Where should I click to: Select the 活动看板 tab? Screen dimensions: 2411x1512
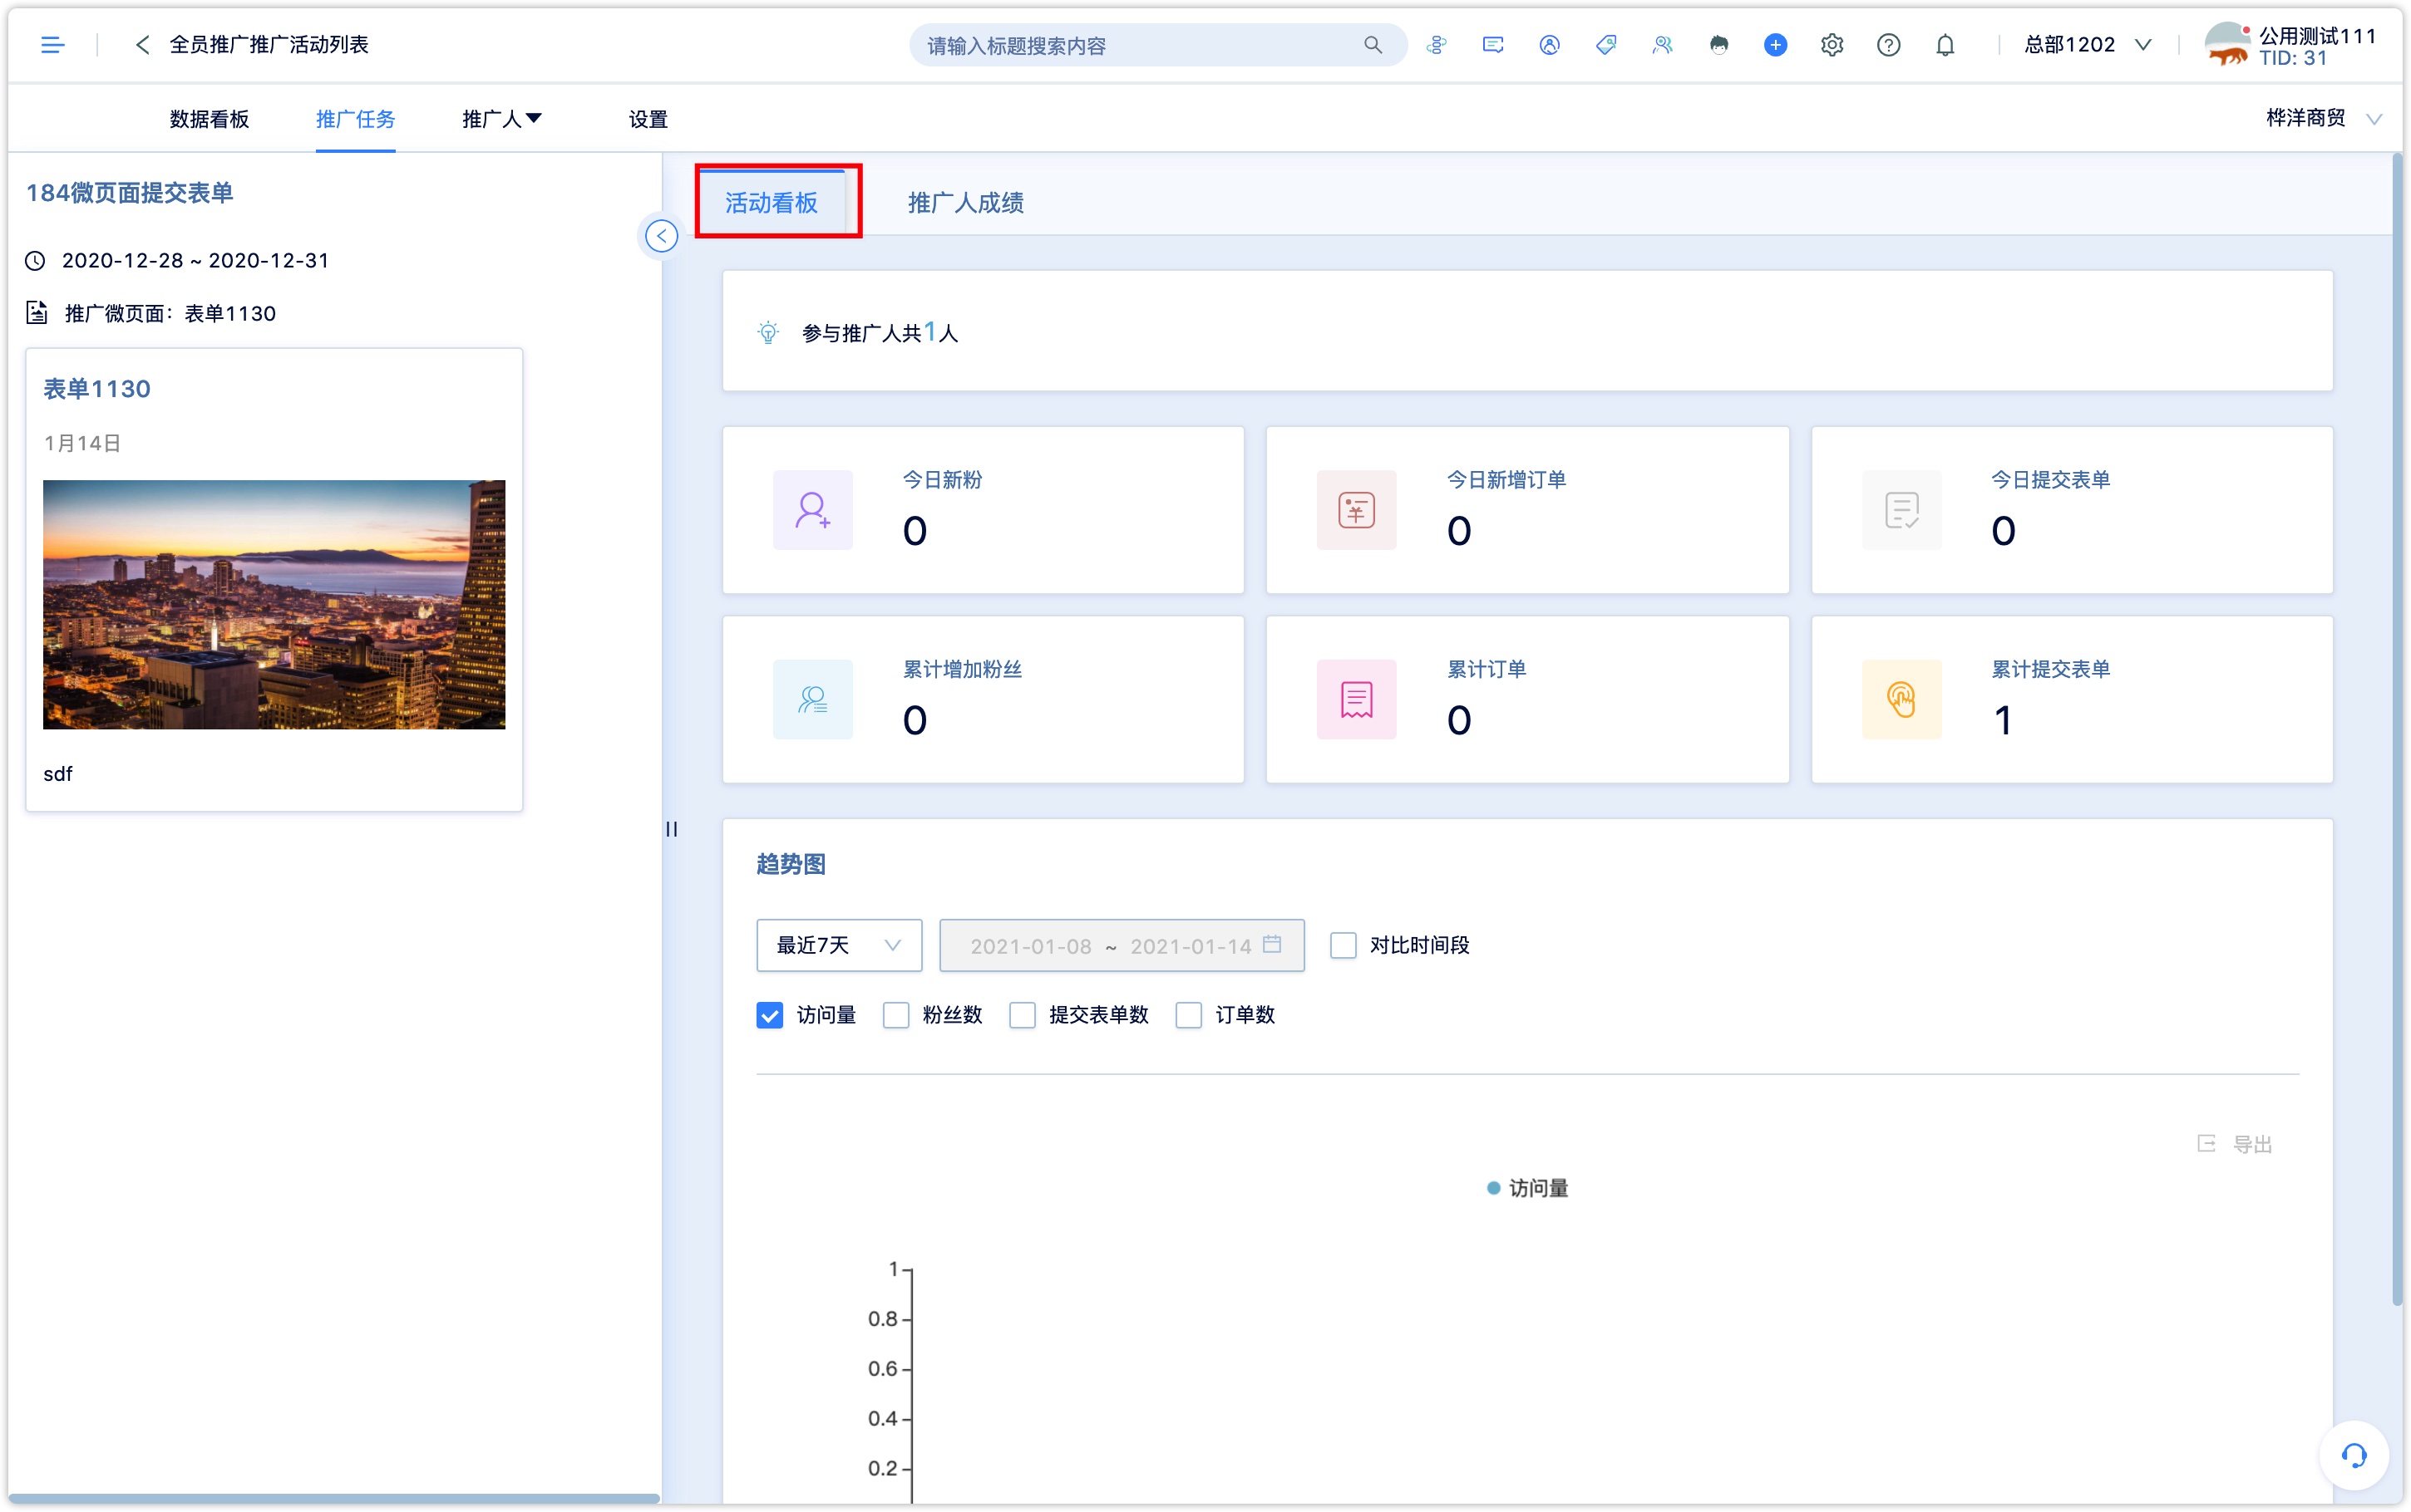(x=772, y=203)
